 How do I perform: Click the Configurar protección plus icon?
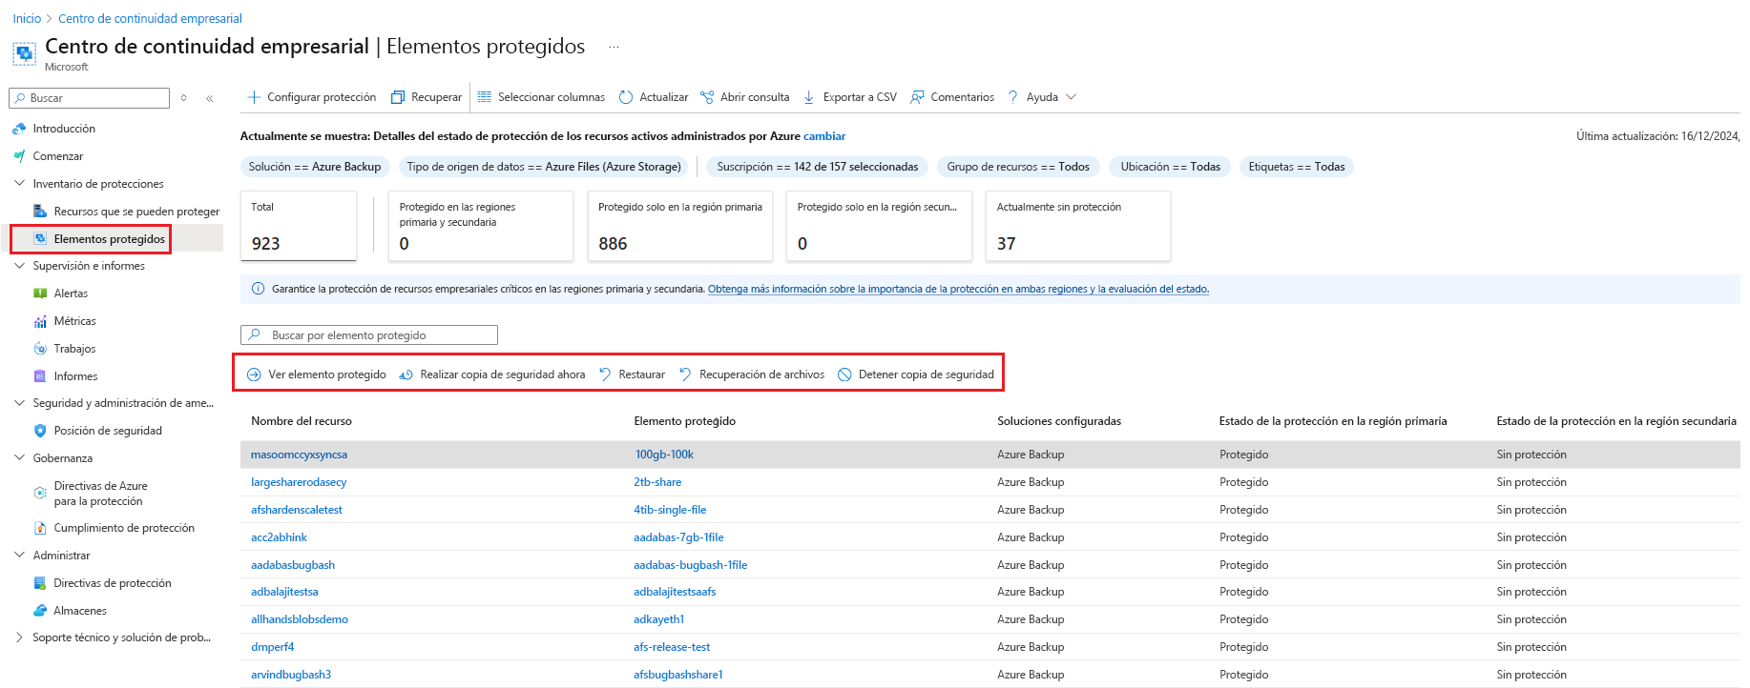(254, 97)
